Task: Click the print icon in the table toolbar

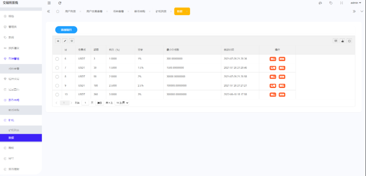Action: pos(349,41)
